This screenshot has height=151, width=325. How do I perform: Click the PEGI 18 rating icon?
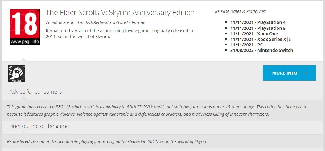pyautogui.click(x=25, y=27)
